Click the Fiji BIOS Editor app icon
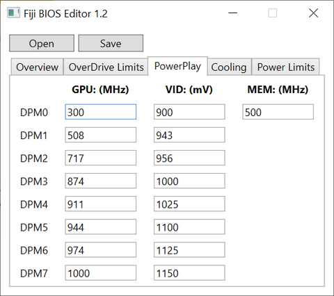Screen dimensions: 334x296 13,13
